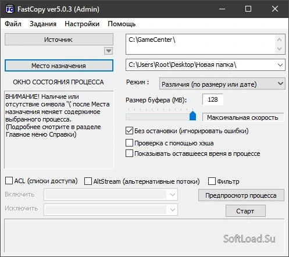Open source history dropdown arrow below Источник
The image size is (289, 257).
108,51
